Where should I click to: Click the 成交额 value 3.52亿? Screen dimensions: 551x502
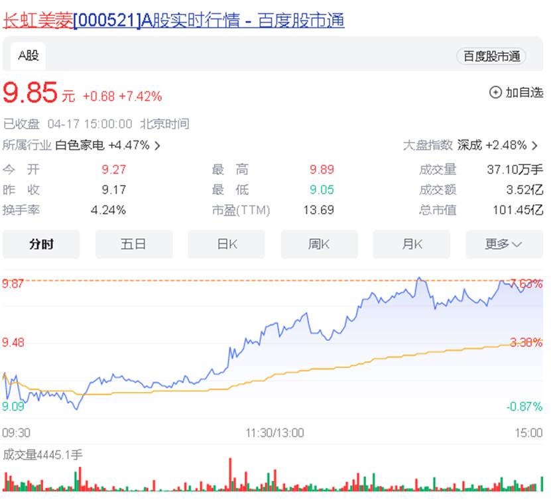click(x=524, y=190)
